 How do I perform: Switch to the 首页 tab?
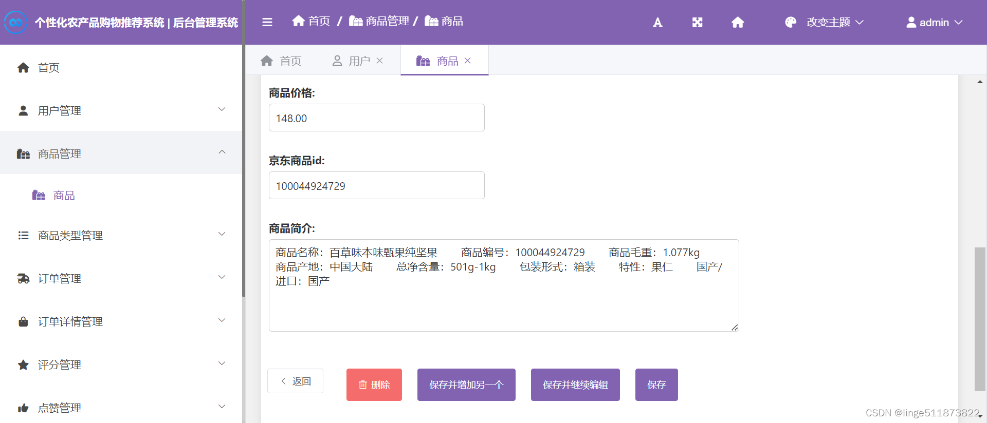click(x=281, y=61)
